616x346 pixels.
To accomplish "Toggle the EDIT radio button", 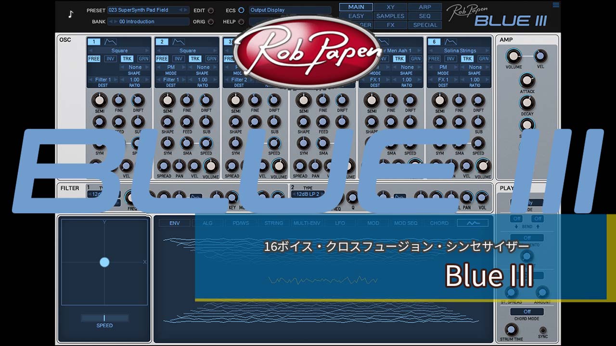I will pos(210,10).
